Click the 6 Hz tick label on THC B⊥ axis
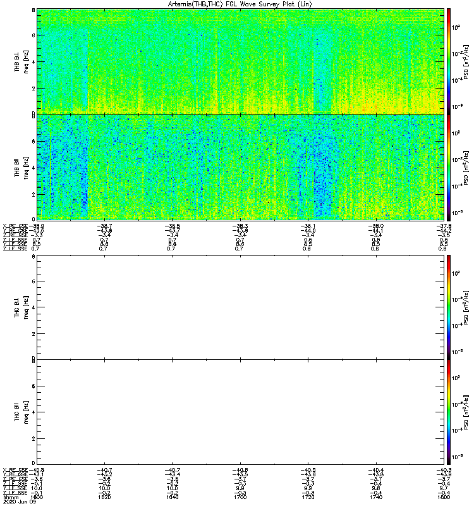This screenshot has height=506, width=474. point(33,281)
